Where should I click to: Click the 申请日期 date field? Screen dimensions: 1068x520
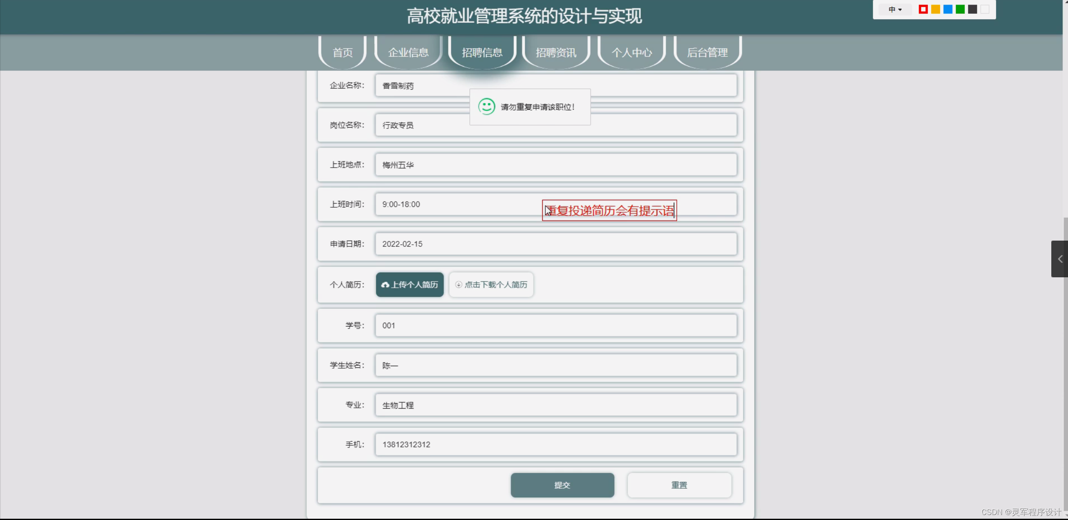tap(555, 244)
